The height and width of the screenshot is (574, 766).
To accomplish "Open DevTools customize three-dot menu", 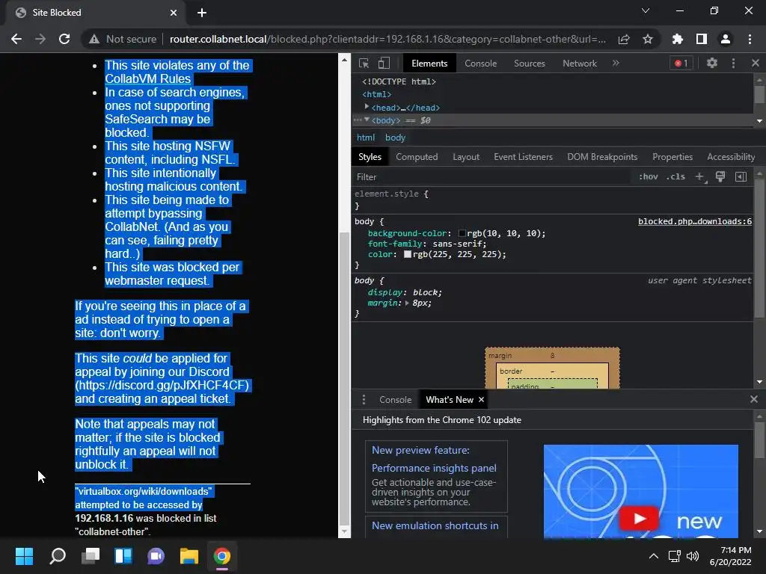I will pos(733,63).
